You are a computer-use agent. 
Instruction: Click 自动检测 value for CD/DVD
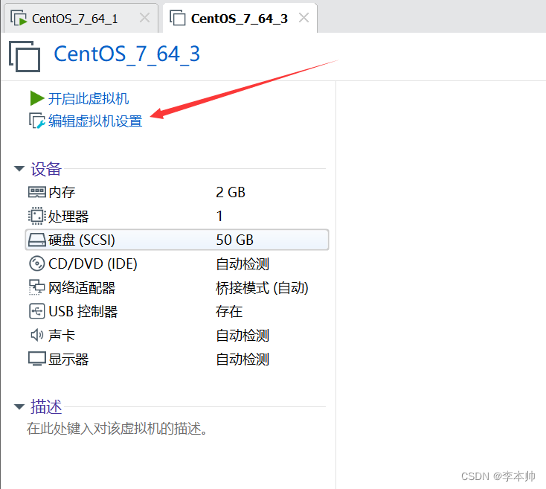[243, 263]
